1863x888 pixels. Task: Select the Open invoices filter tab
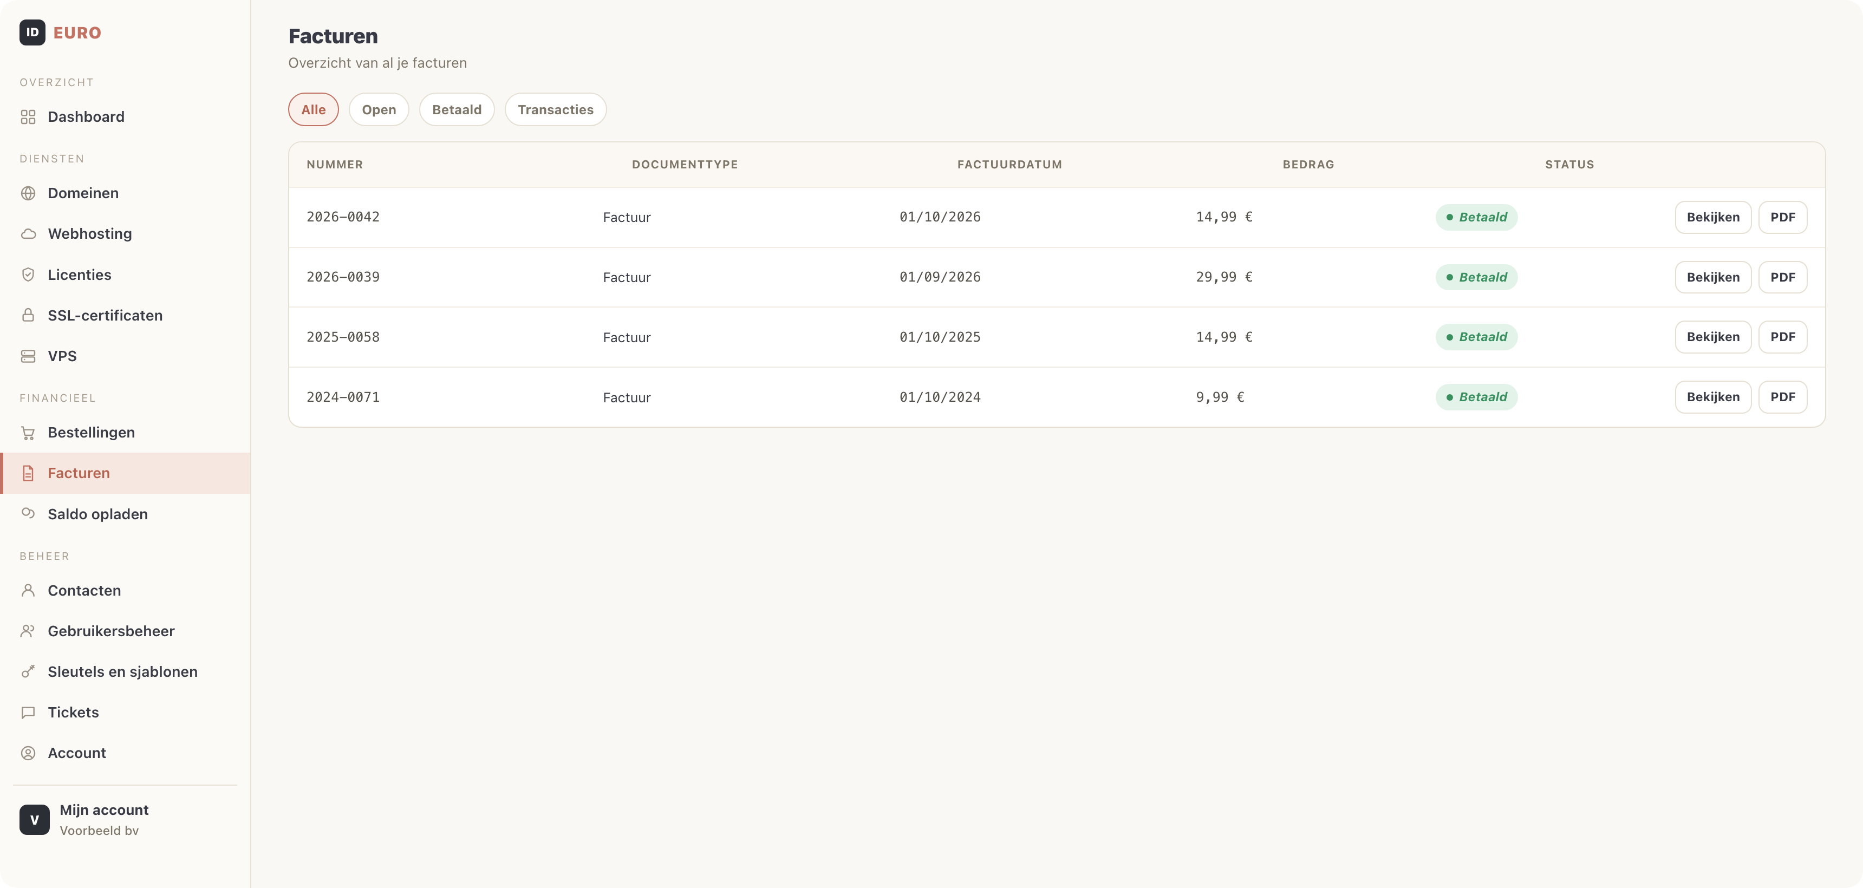point(379,109)
